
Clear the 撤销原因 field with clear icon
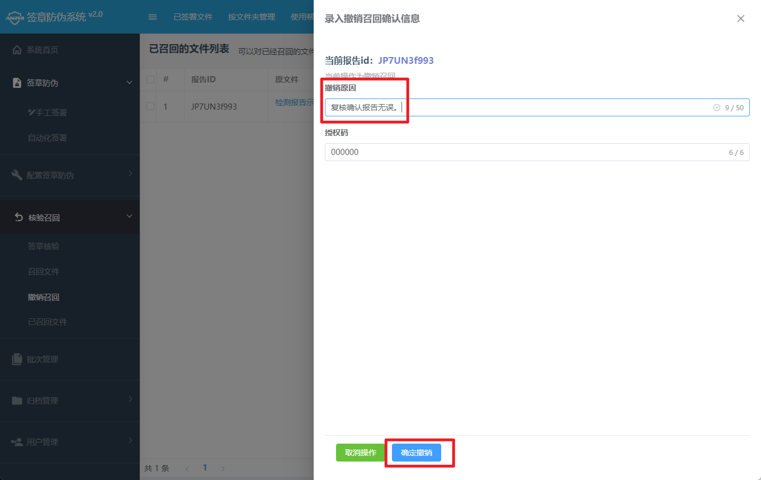(716, 107)
